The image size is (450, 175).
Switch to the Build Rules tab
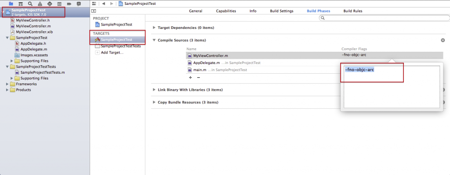[x=353, y=11]
